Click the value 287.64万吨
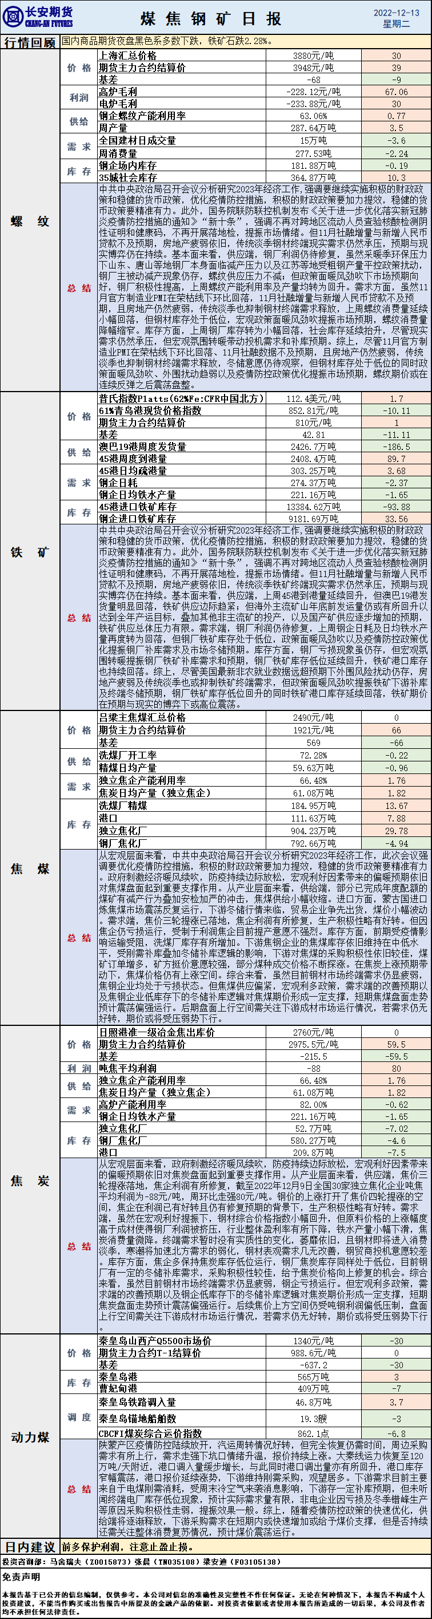Viewport: 432px width, 1619px height. coord(314,128)
